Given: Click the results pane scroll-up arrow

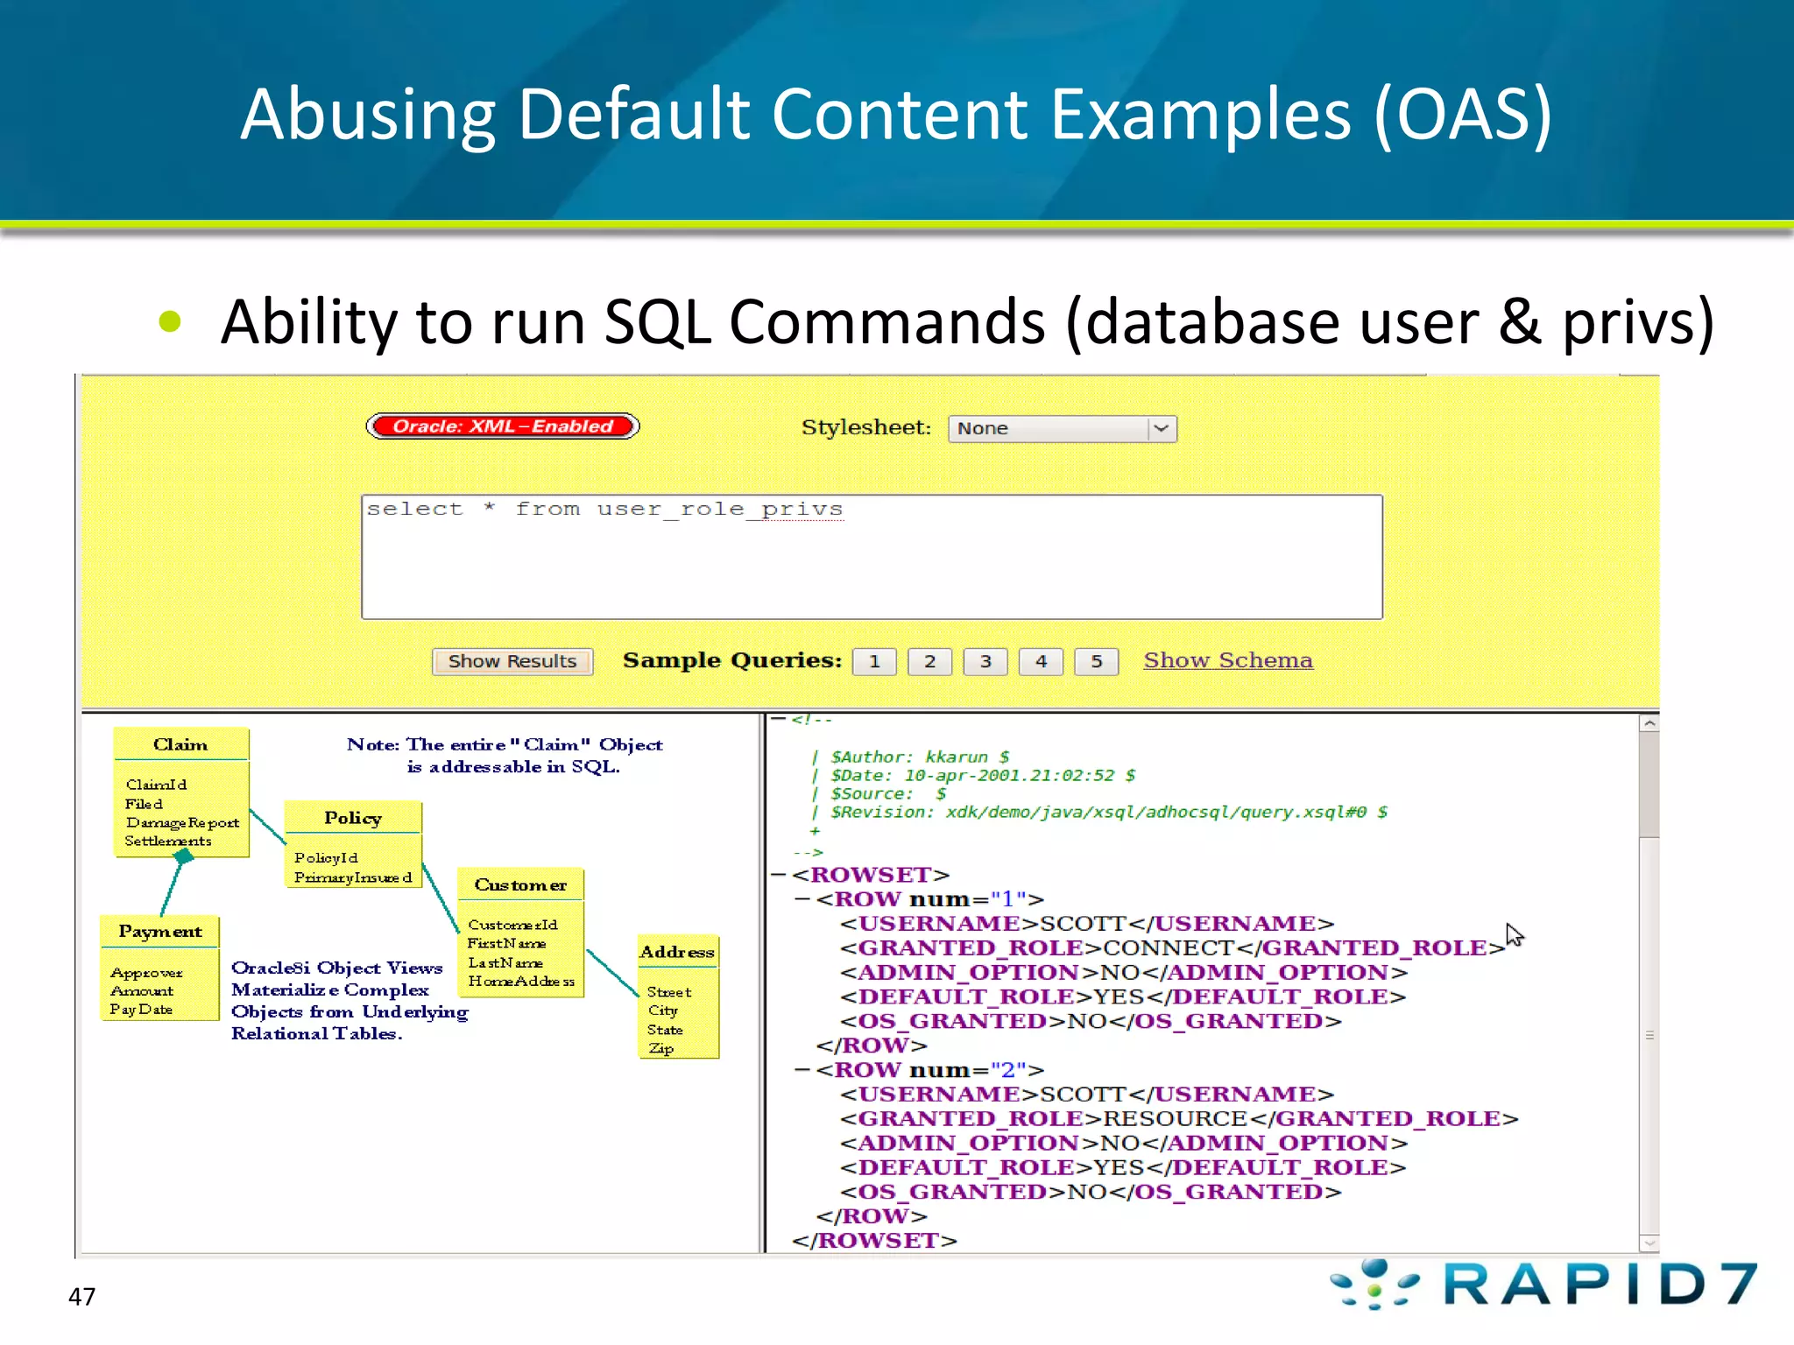Looking at the screenshot, I should click(x=1649, y=723).
